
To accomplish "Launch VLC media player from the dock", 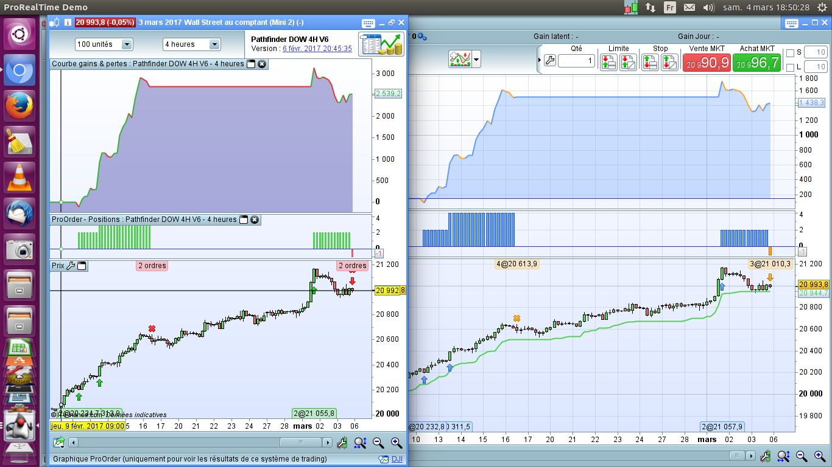I will coord(20,178).
